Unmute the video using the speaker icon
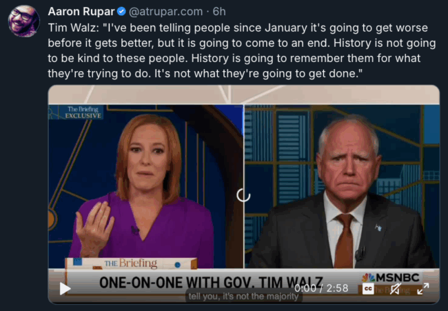The image size is (448, 311). click(396, 289)
